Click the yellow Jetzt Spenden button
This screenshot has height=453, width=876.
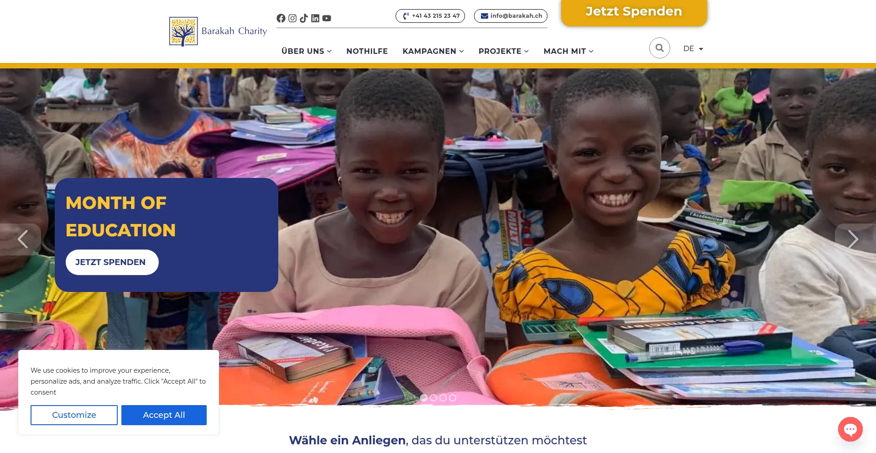click(634, 12)
